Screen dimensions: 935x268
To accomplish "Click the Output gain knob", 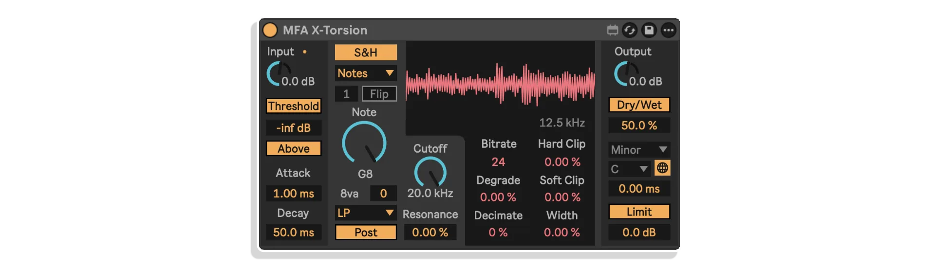I will coord(627,73).
